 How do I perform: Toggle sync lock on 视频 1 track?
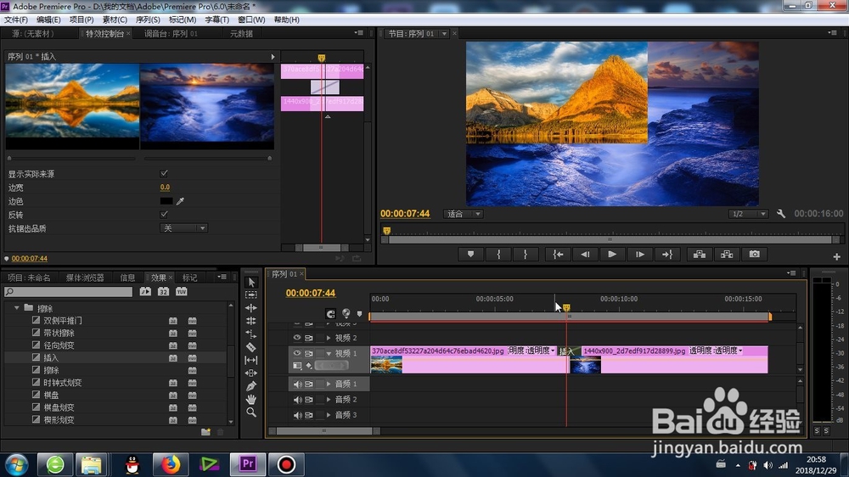309,353
